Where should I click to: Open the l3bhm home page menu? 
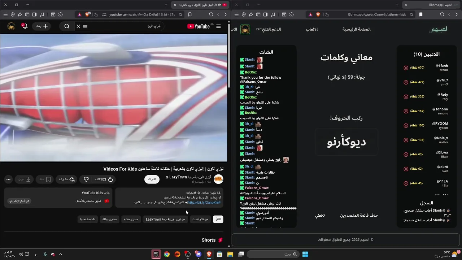(357, 29)
